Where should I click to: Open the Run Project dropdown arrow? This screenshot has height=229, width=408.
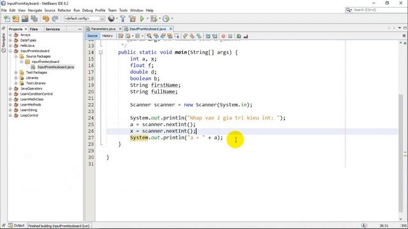(147, 18)
